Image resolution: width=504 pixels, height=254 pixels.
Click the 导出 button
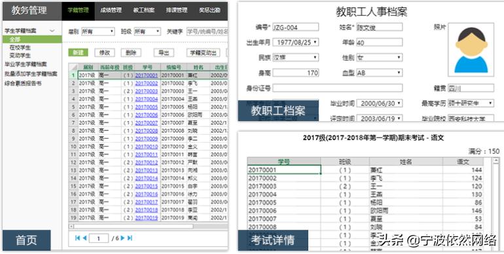(x=164, y=53)
